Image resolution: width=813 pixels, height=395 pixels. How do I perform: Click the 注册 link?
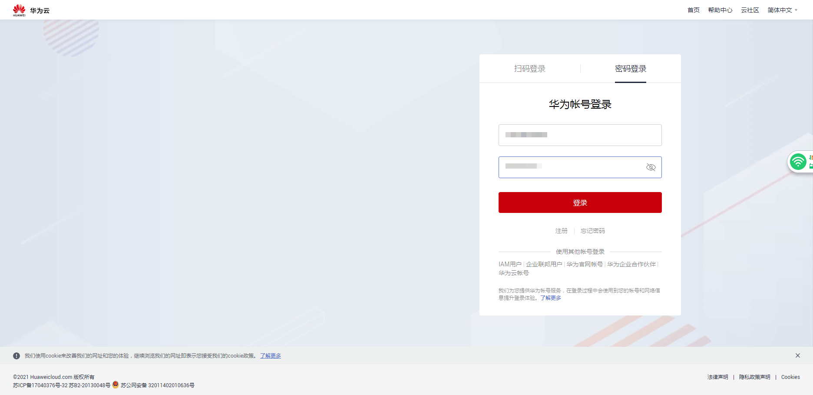point(562,231)
